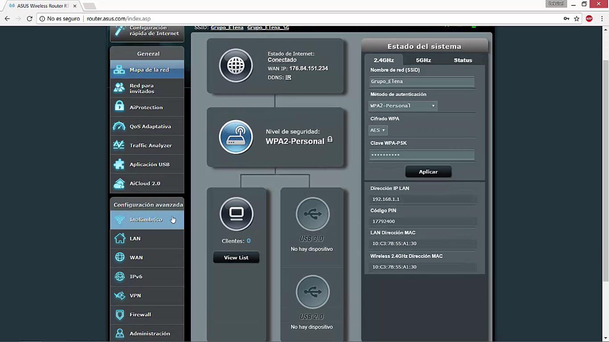Click the Clientes count 0 link
The image size is (609, 342).
248,241
